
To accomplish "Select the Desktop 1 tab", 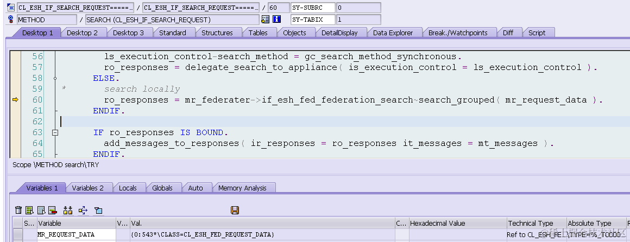I will 38,33.
